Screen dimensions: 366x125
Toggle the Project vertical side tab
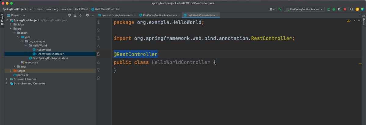pyautogui.click(x=2, y=20)
